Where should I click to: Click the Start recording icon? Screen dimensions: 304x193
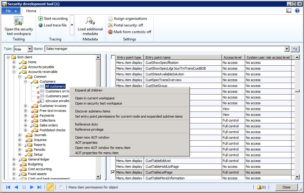(41, 18)
